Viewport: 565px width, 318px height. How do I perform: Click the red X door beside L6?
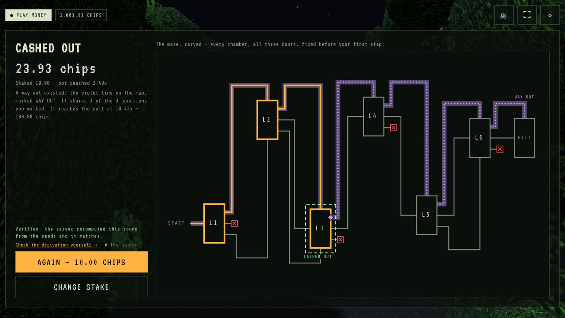tap(500, 149)
